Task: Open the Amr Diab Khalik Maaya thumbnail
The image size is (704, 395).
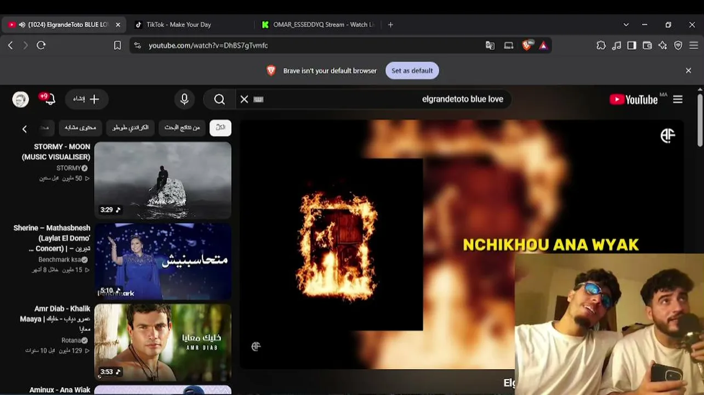Action: pos(163,342)
